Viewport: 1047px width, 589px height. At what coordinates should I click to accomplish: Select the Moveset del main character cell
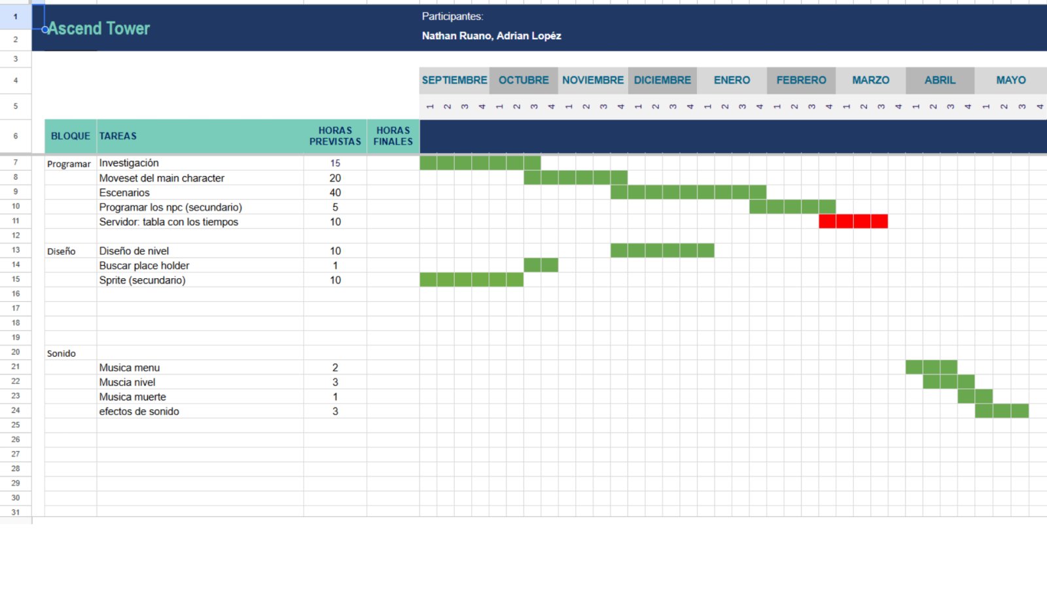coord(200,178)
